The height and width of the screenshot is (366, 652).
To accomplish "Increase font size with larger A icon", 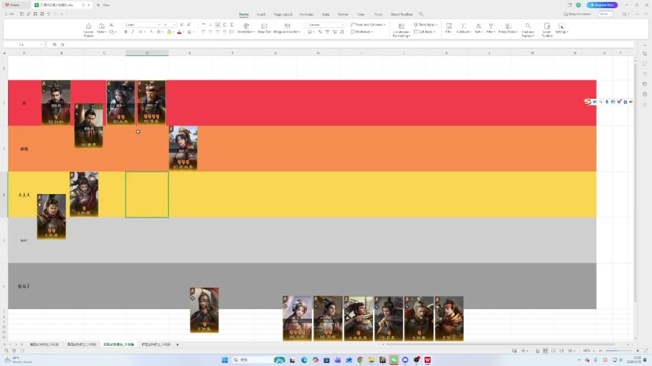I will pyautogui.click(x=182, y=24).
